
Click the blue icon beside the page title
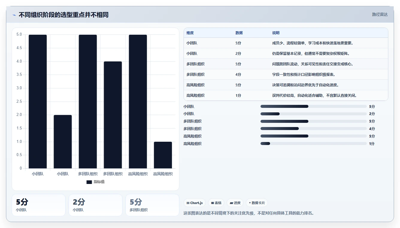[x=14, y=15]
